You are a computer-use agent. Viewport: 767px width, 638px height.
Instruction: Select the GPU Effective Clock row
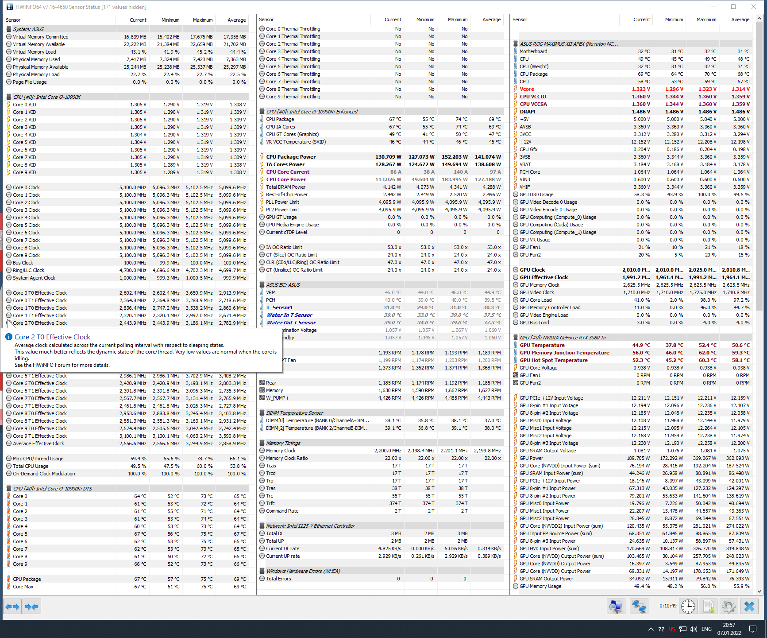click(x=633, y=277)
